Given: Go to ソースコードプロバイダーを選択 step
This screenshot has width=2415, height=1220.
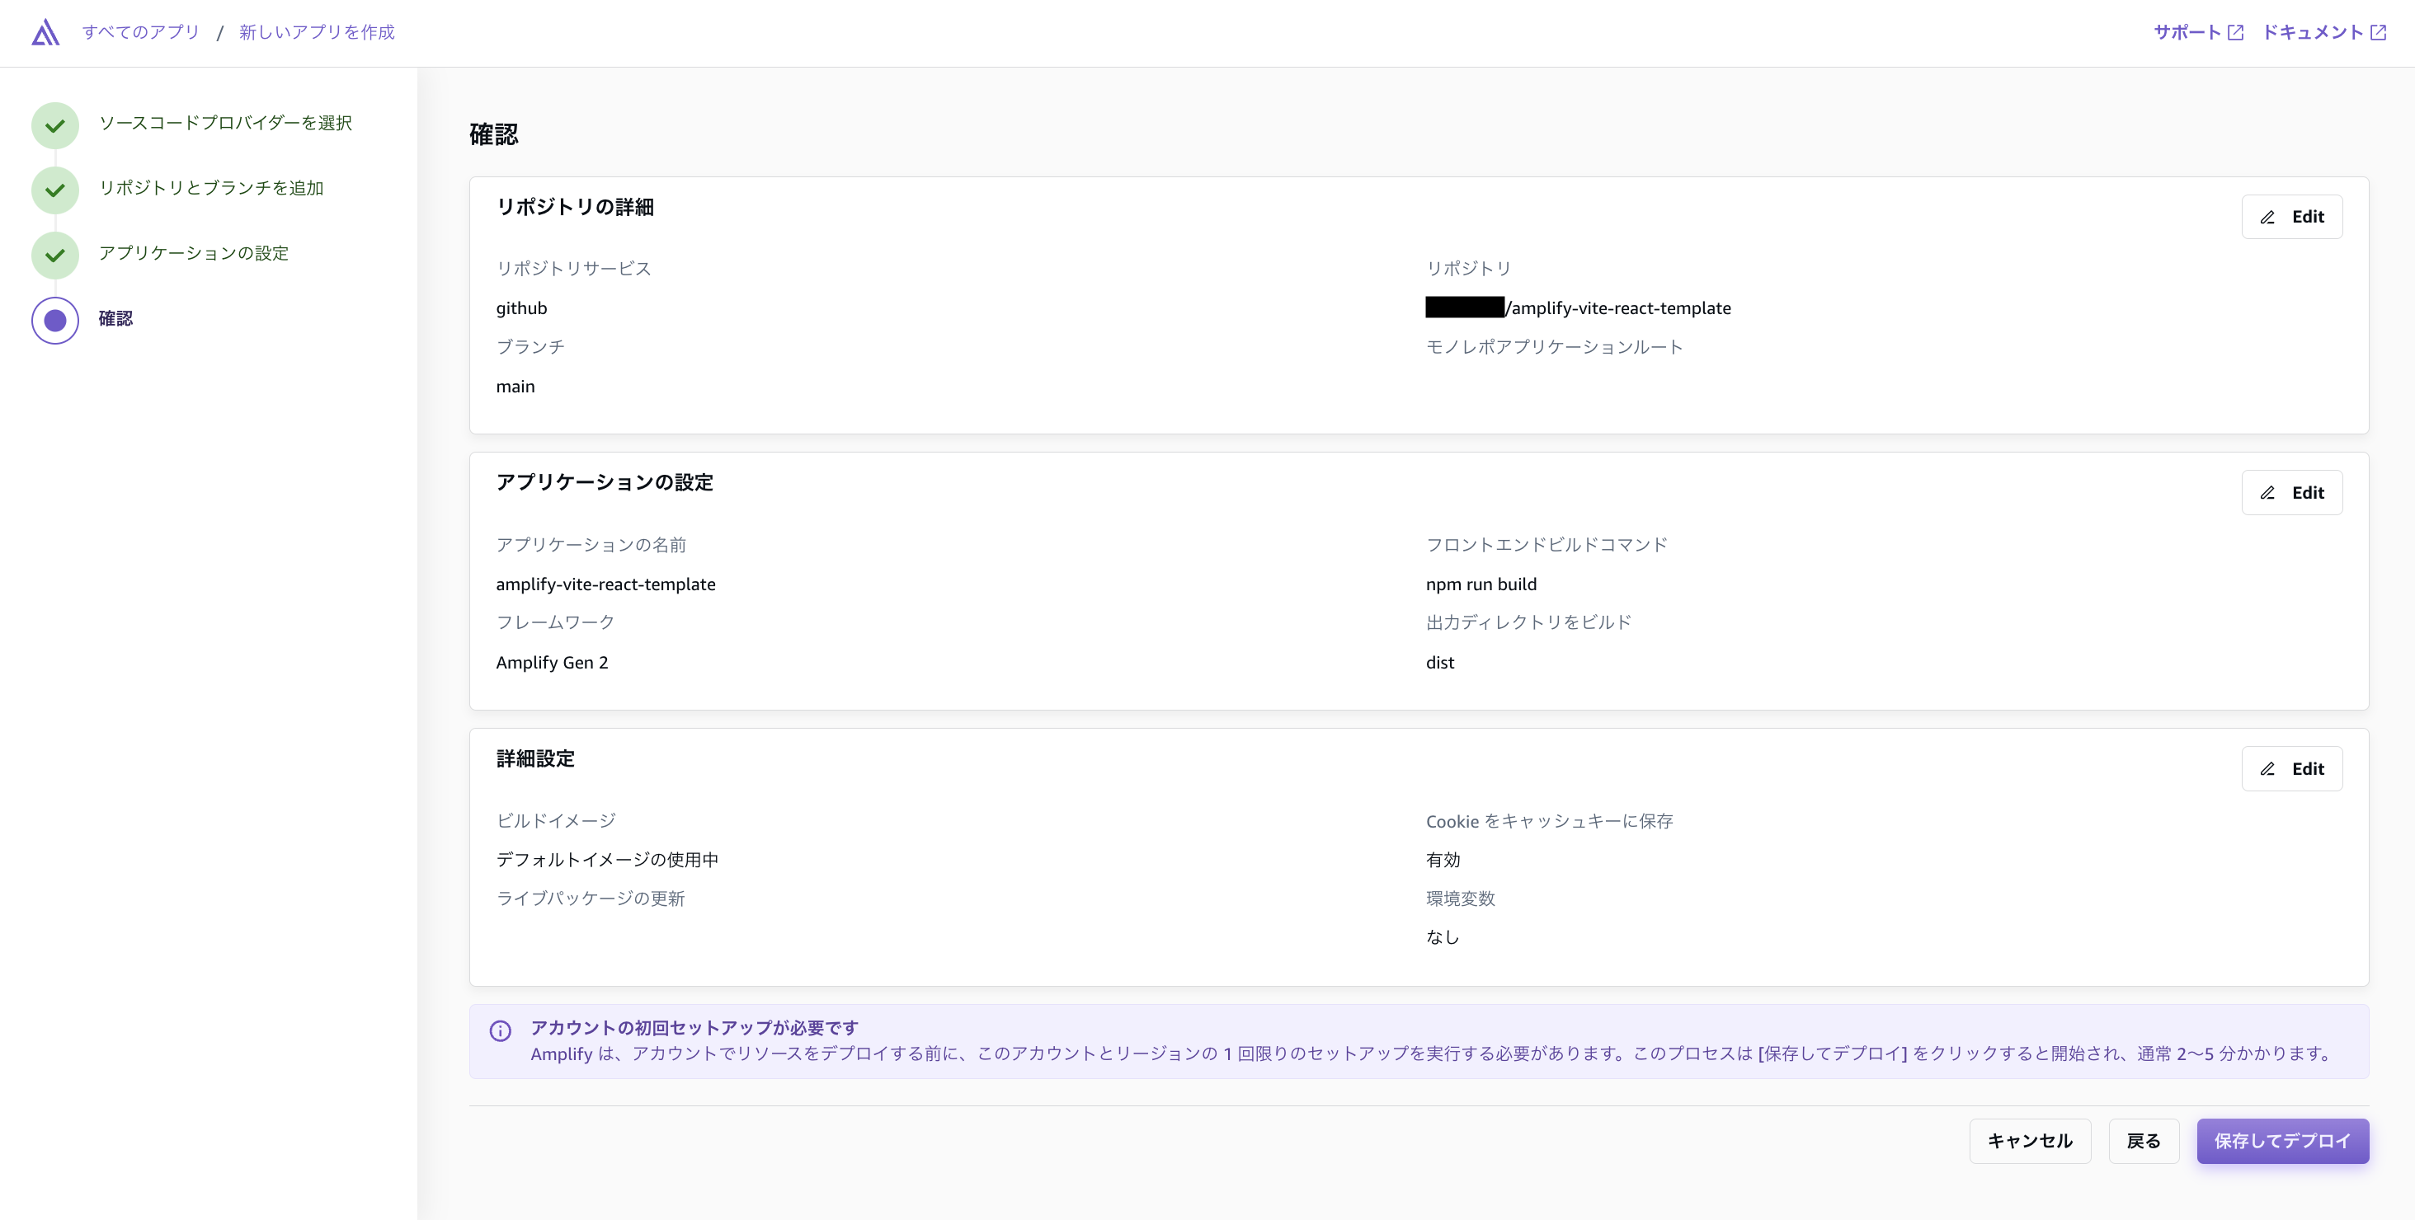Looking at the screenshot, I should (225, 123).
